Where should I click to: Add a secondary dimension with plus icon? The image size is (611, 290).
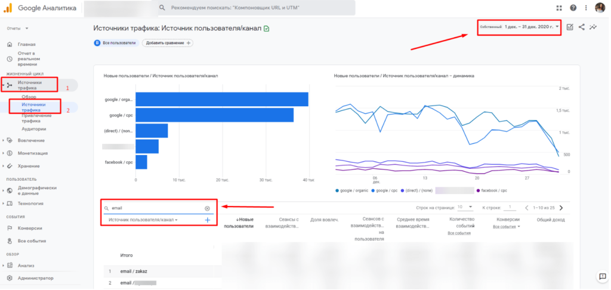[x=207, y=220]
